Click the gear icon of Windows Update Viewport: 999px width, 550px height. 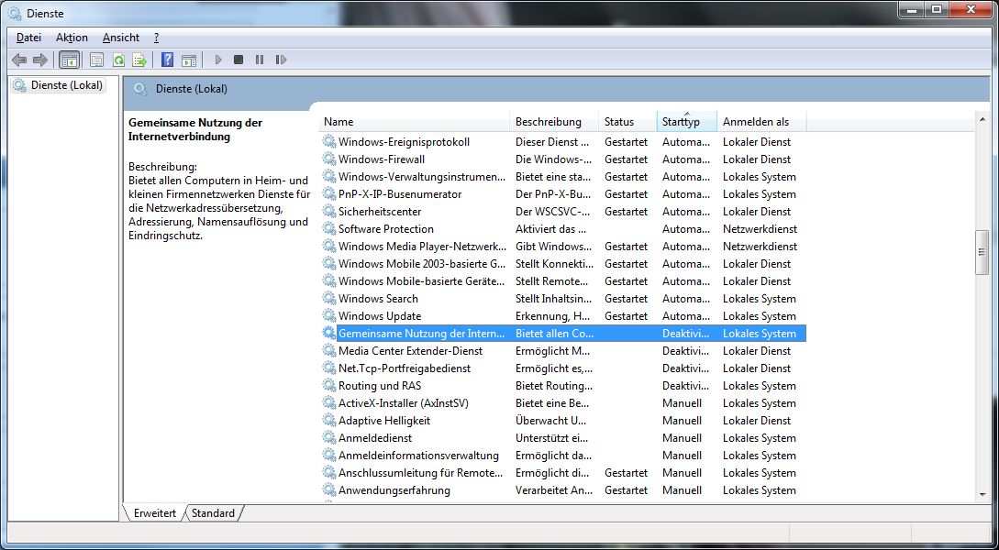tap(328, 315)
